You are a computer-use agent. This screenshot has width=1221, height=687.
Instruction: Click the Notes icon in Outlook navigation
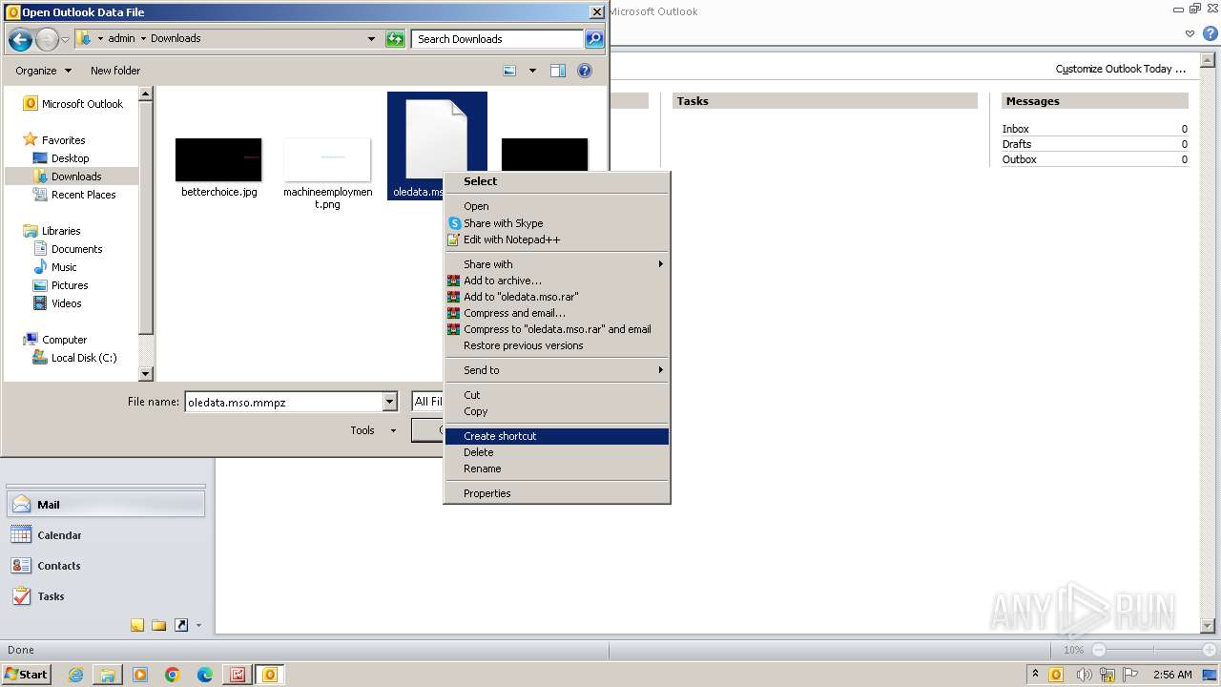pyautogui.click(x=137, y=625)
